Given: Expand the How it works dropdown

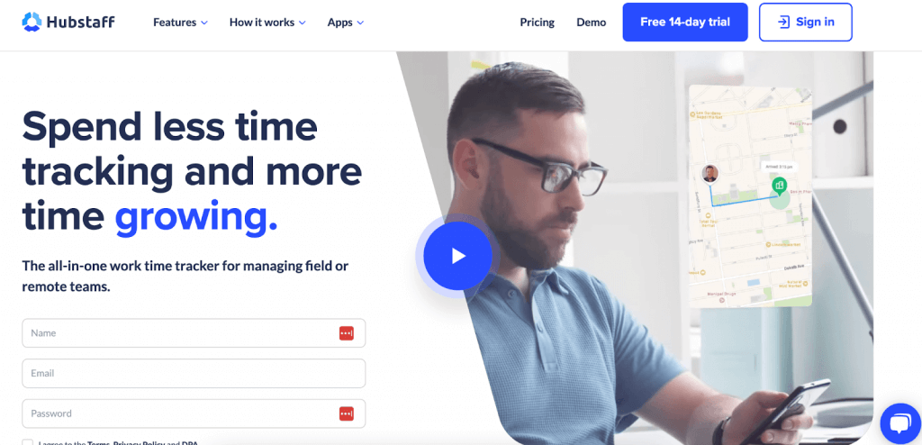Looking at the screenshot, I should [267, 23].
